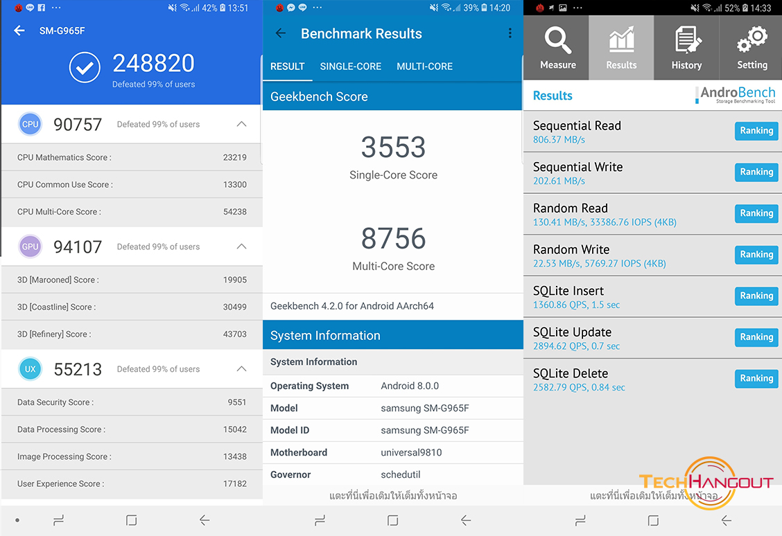Tap the back arrow beside SM-G965F

click(x=19, y=31)
